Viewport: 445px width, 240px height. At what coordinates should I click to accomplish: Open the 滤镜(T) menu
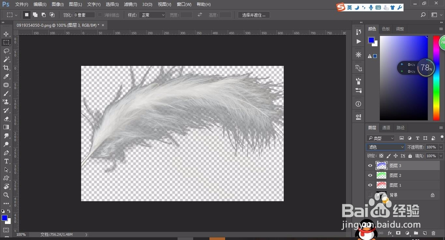coord(130,4)
